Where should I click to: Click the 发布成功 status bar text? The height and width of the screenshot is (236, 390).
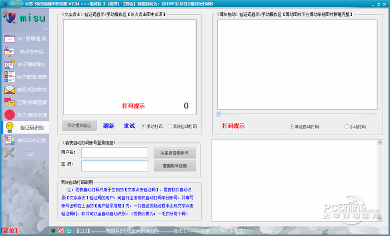(x=238, y=231)
